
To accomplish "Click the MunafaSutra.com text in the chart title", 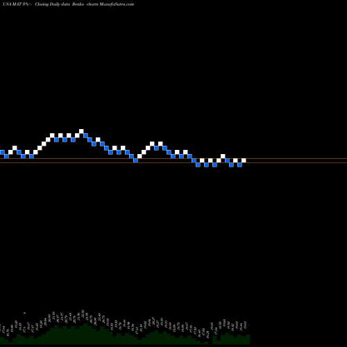I will coord(117,4).
